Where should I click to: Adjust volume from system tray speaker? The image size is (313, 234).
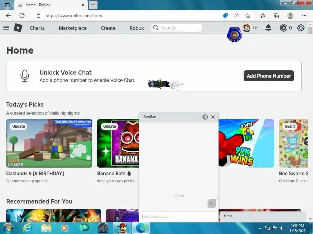[x=282, y=228]
